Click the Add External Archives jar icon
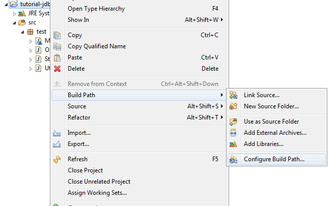 (x=234, y=133)
